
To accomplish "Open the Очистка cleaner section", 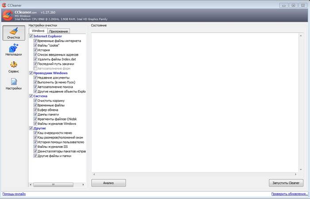I will (x=13, y=34).
